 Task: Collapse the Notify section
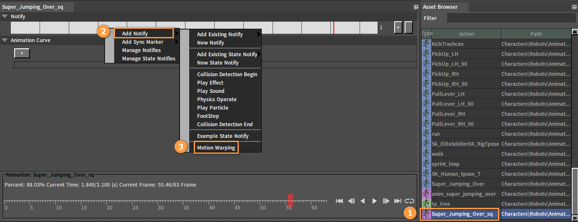click(5, 17)
